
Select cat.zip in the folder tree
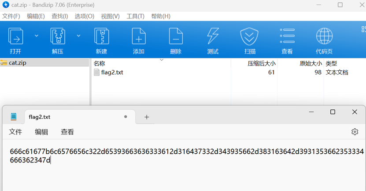[x=17, y=63]
